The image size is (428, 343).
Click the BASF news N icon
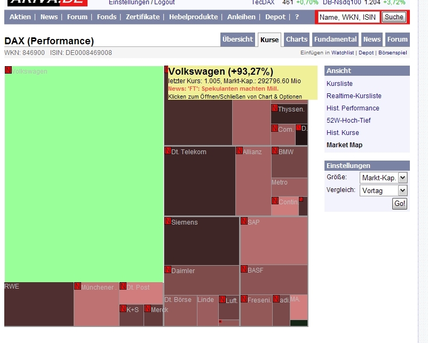[x=244, y=269]
